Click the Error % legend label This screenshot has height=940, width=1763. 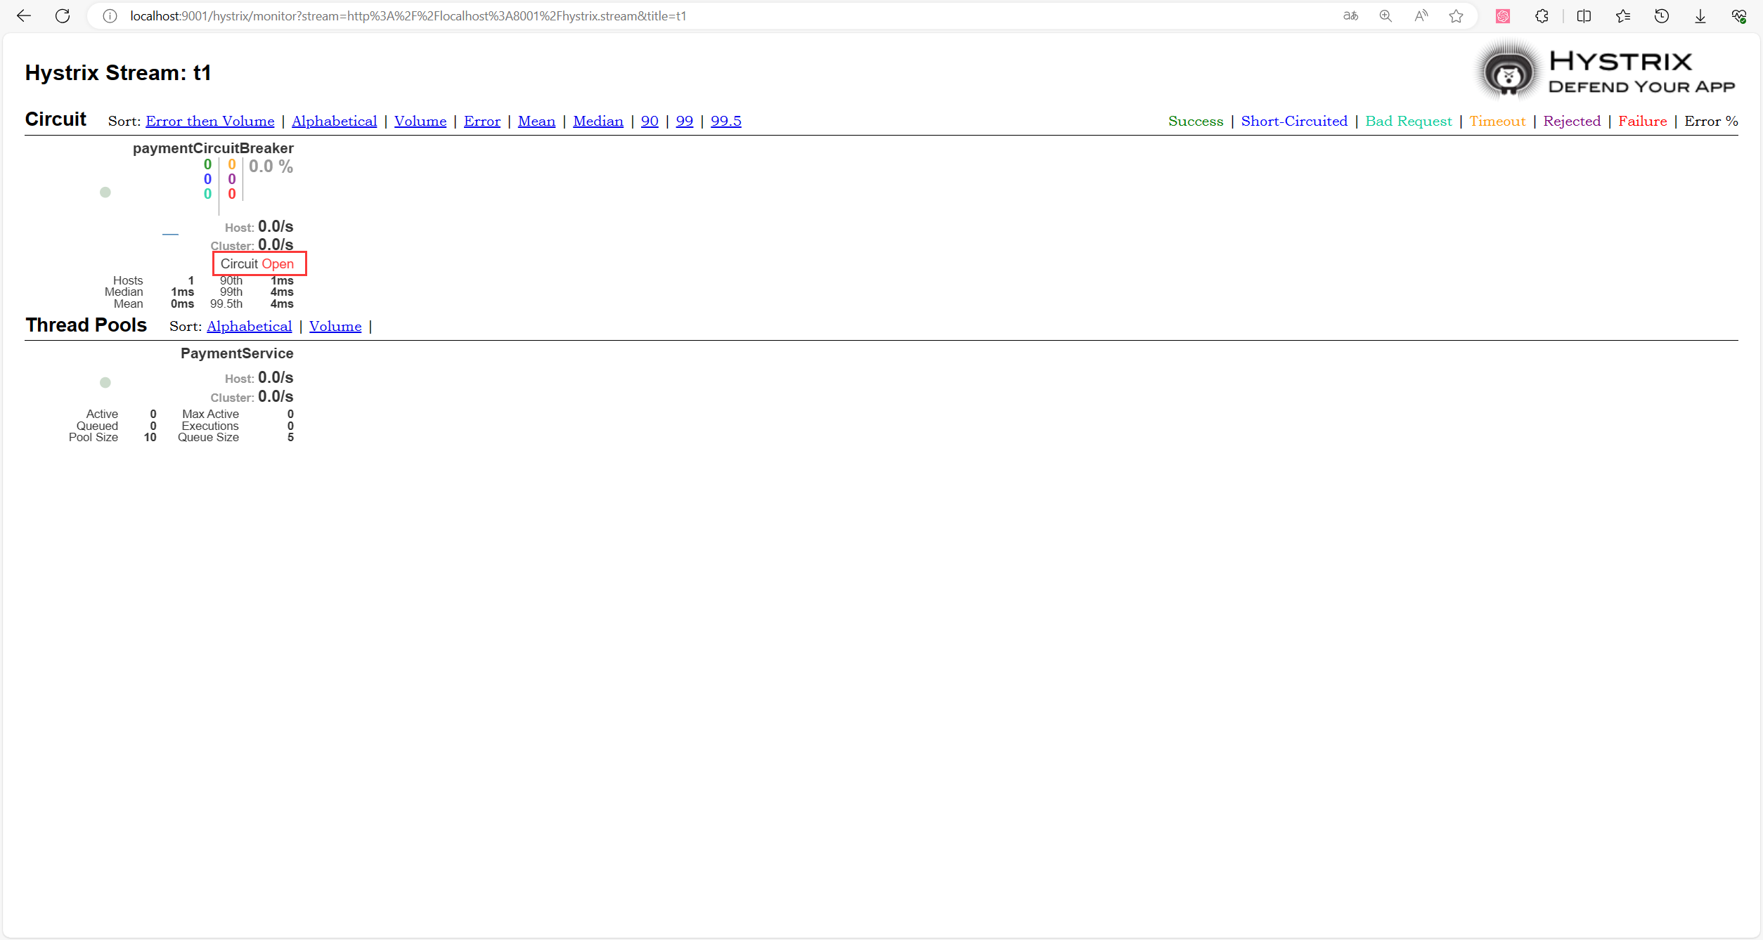(1711, 121)
